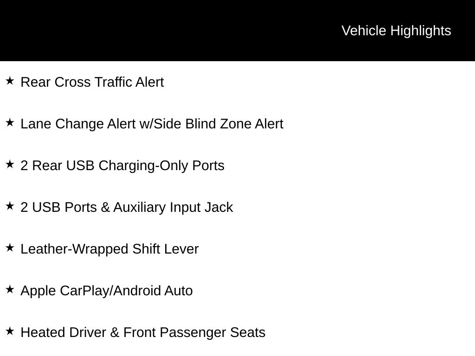Screen dimensions: 475x356
Task: Select the 2 Rear USB Charging-Only Ports text
Action: pos(122,165)
